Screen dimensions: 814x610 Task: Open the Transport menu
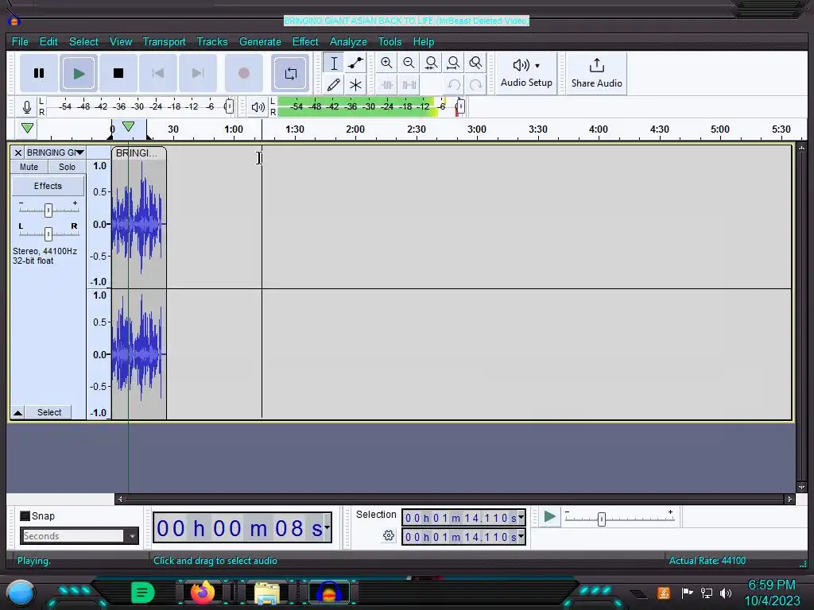click(x=164, y=41)
